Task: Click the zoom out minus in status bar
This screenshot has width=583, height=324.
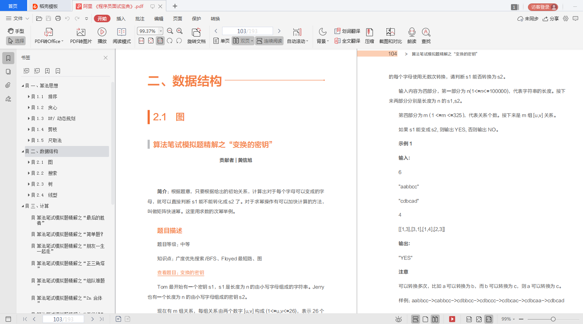Action: coord(521,319)
